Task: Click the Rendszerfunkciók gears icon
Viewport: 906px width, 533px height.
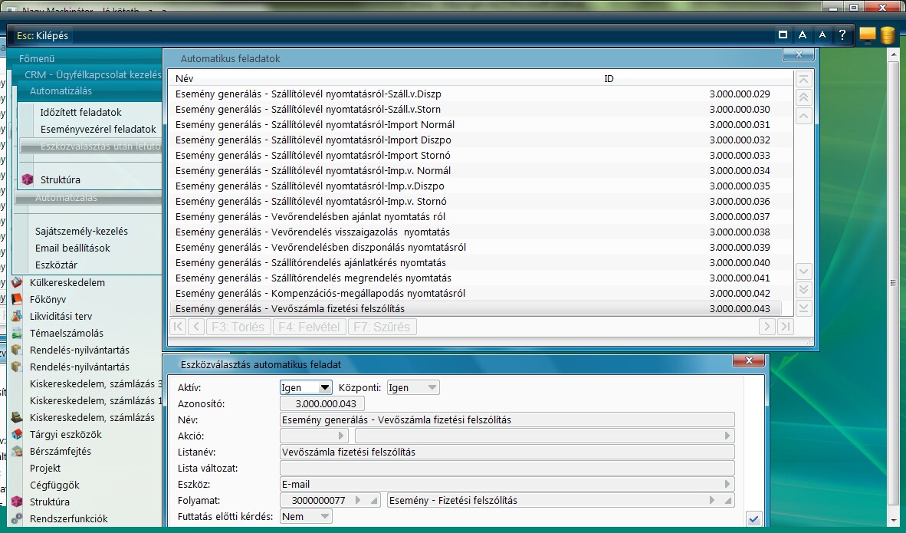Action: point(17,518)
